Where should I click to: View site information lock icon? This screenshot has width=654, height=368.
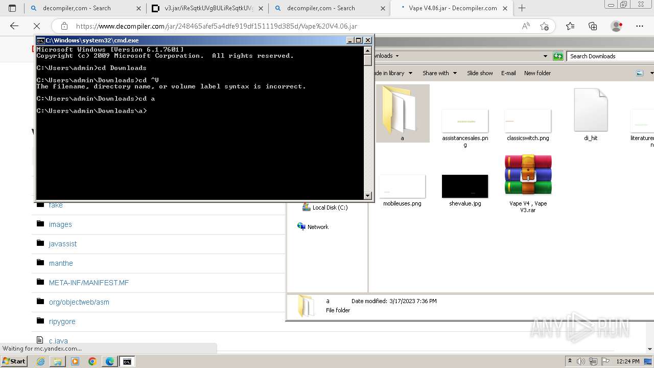(x=64, y=26)
